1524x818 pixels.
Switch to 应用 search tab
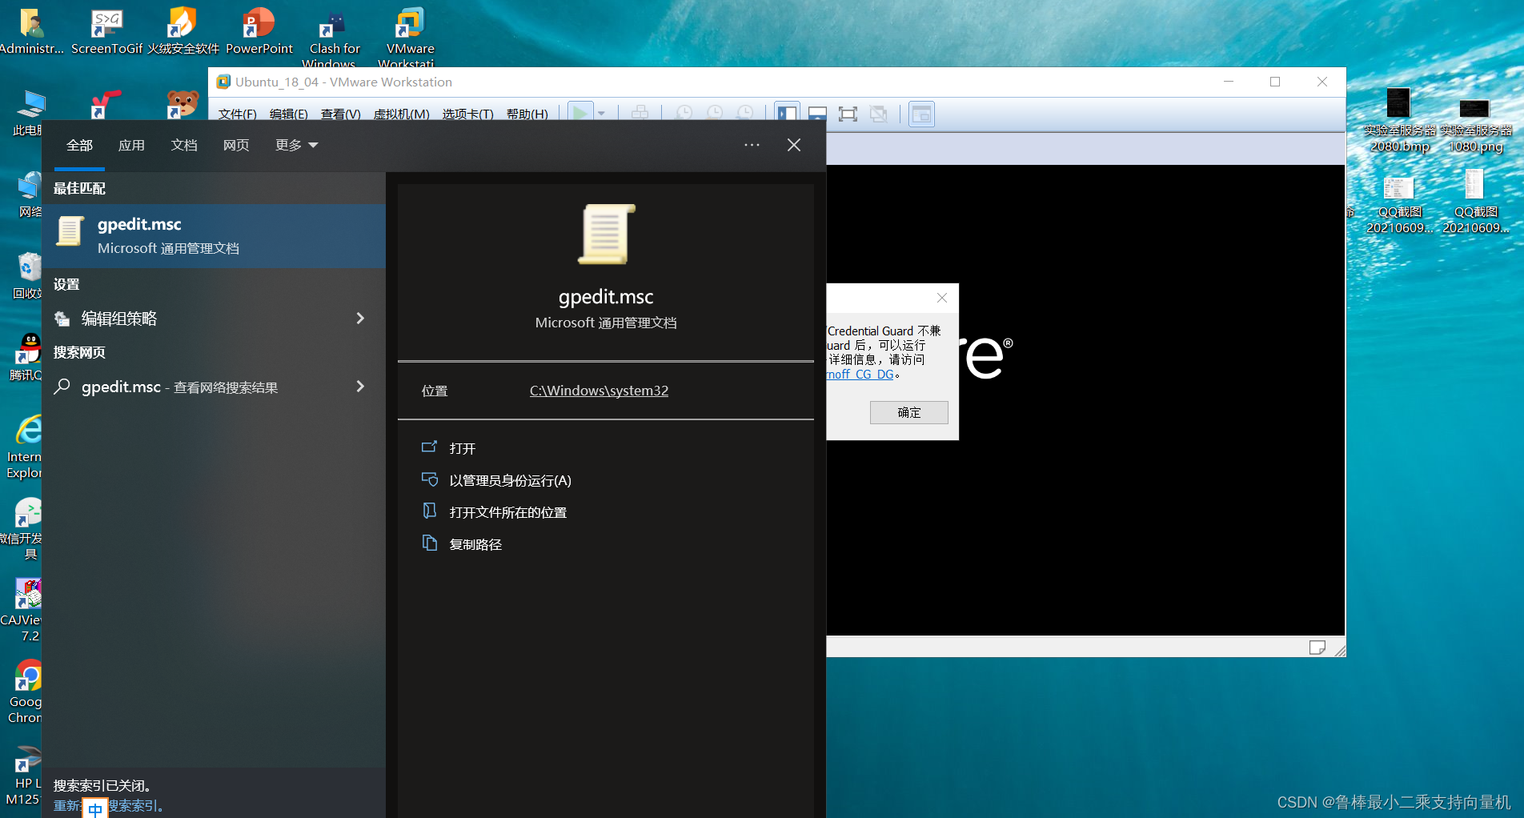point(132,145)
